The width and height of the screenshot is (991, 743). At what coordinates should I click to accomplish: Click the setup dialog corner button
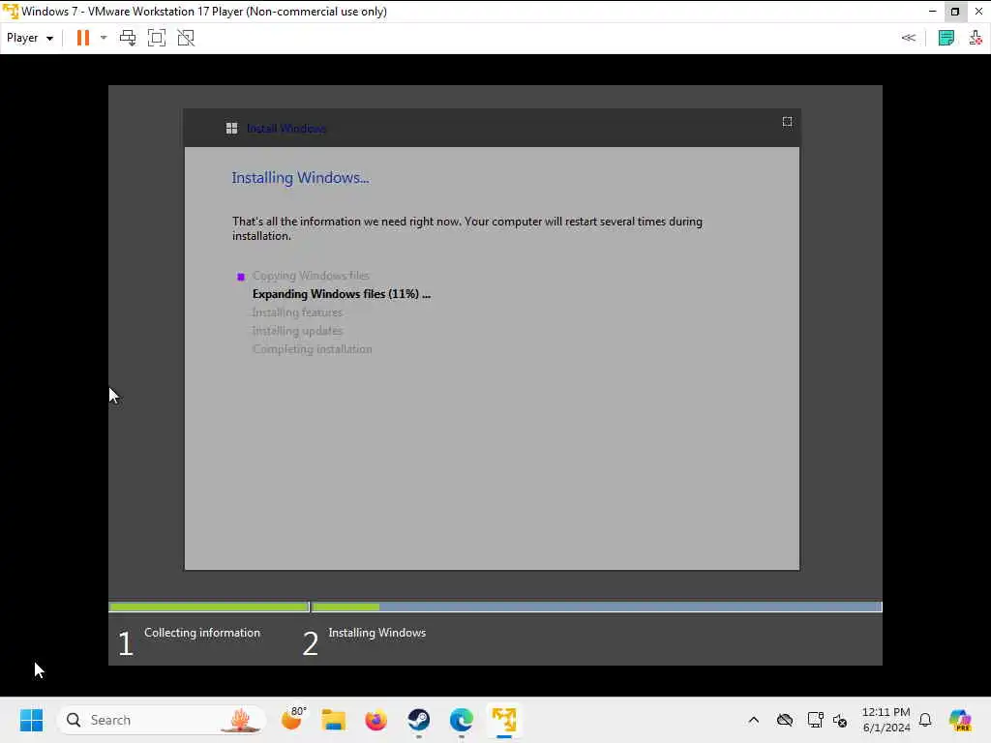787,121
